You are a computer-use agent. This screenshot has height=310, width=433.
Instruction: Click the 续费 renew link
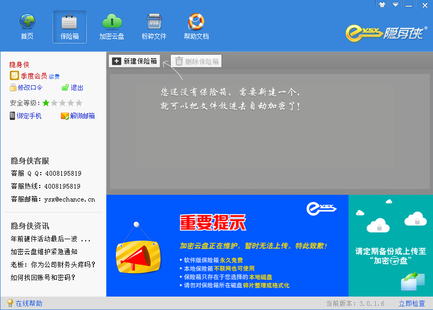click(x=54, y=76)
